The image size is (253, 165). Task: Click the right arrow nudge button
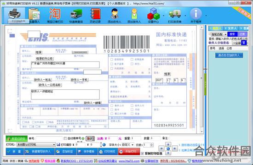tap(175, 148)
